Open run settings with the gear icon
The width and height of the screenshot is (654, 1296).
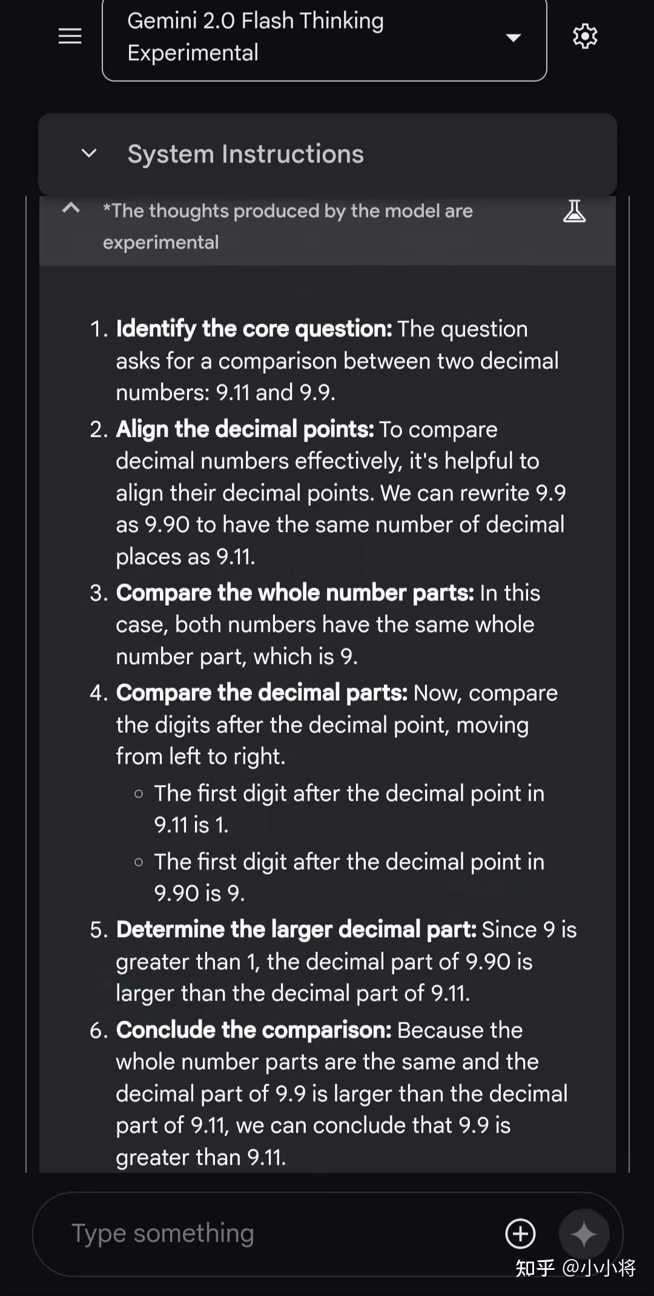coord(584,36)
